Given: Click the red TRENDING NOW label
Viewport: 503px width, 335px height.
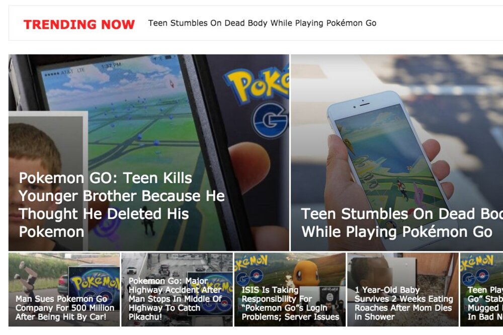Looking at the screenshot, I should 79,24.
